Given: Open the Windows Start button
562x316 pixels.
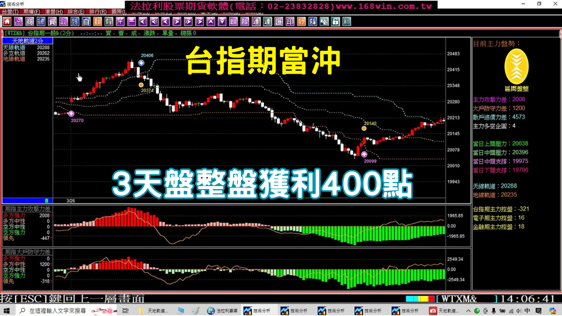Looking at the screenshot, I should pos(7,311).
